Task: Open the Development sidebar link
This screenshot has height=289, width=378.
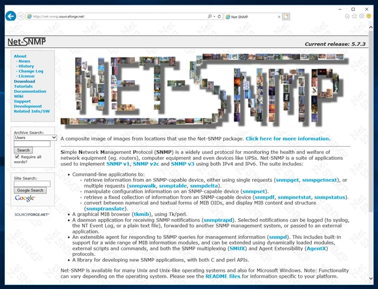Action: pos(28,106)
